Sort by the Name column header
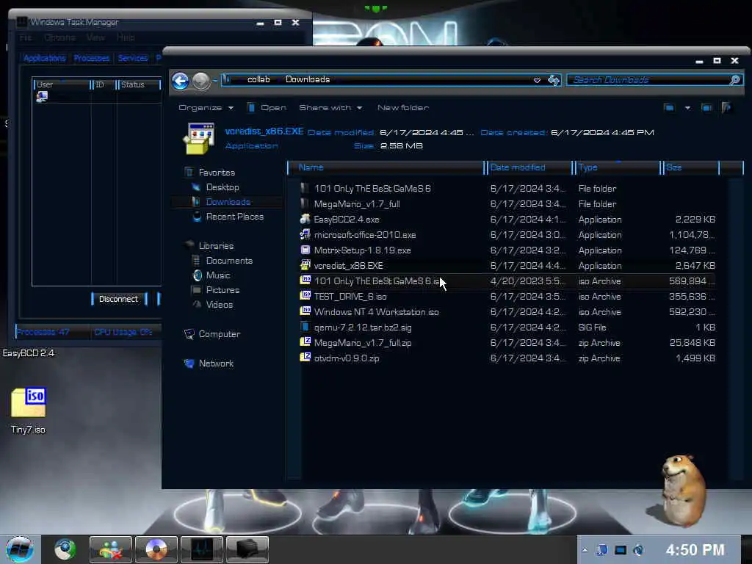Viewport: 752px width, 564px height. click(386, 167)
